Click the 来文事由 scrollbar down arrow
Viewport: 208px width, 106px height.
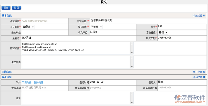[132, 67]
